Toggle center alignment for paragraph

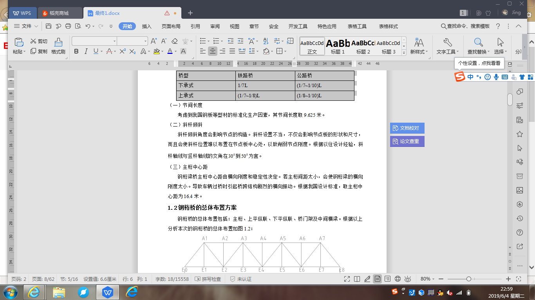point(213,51)
